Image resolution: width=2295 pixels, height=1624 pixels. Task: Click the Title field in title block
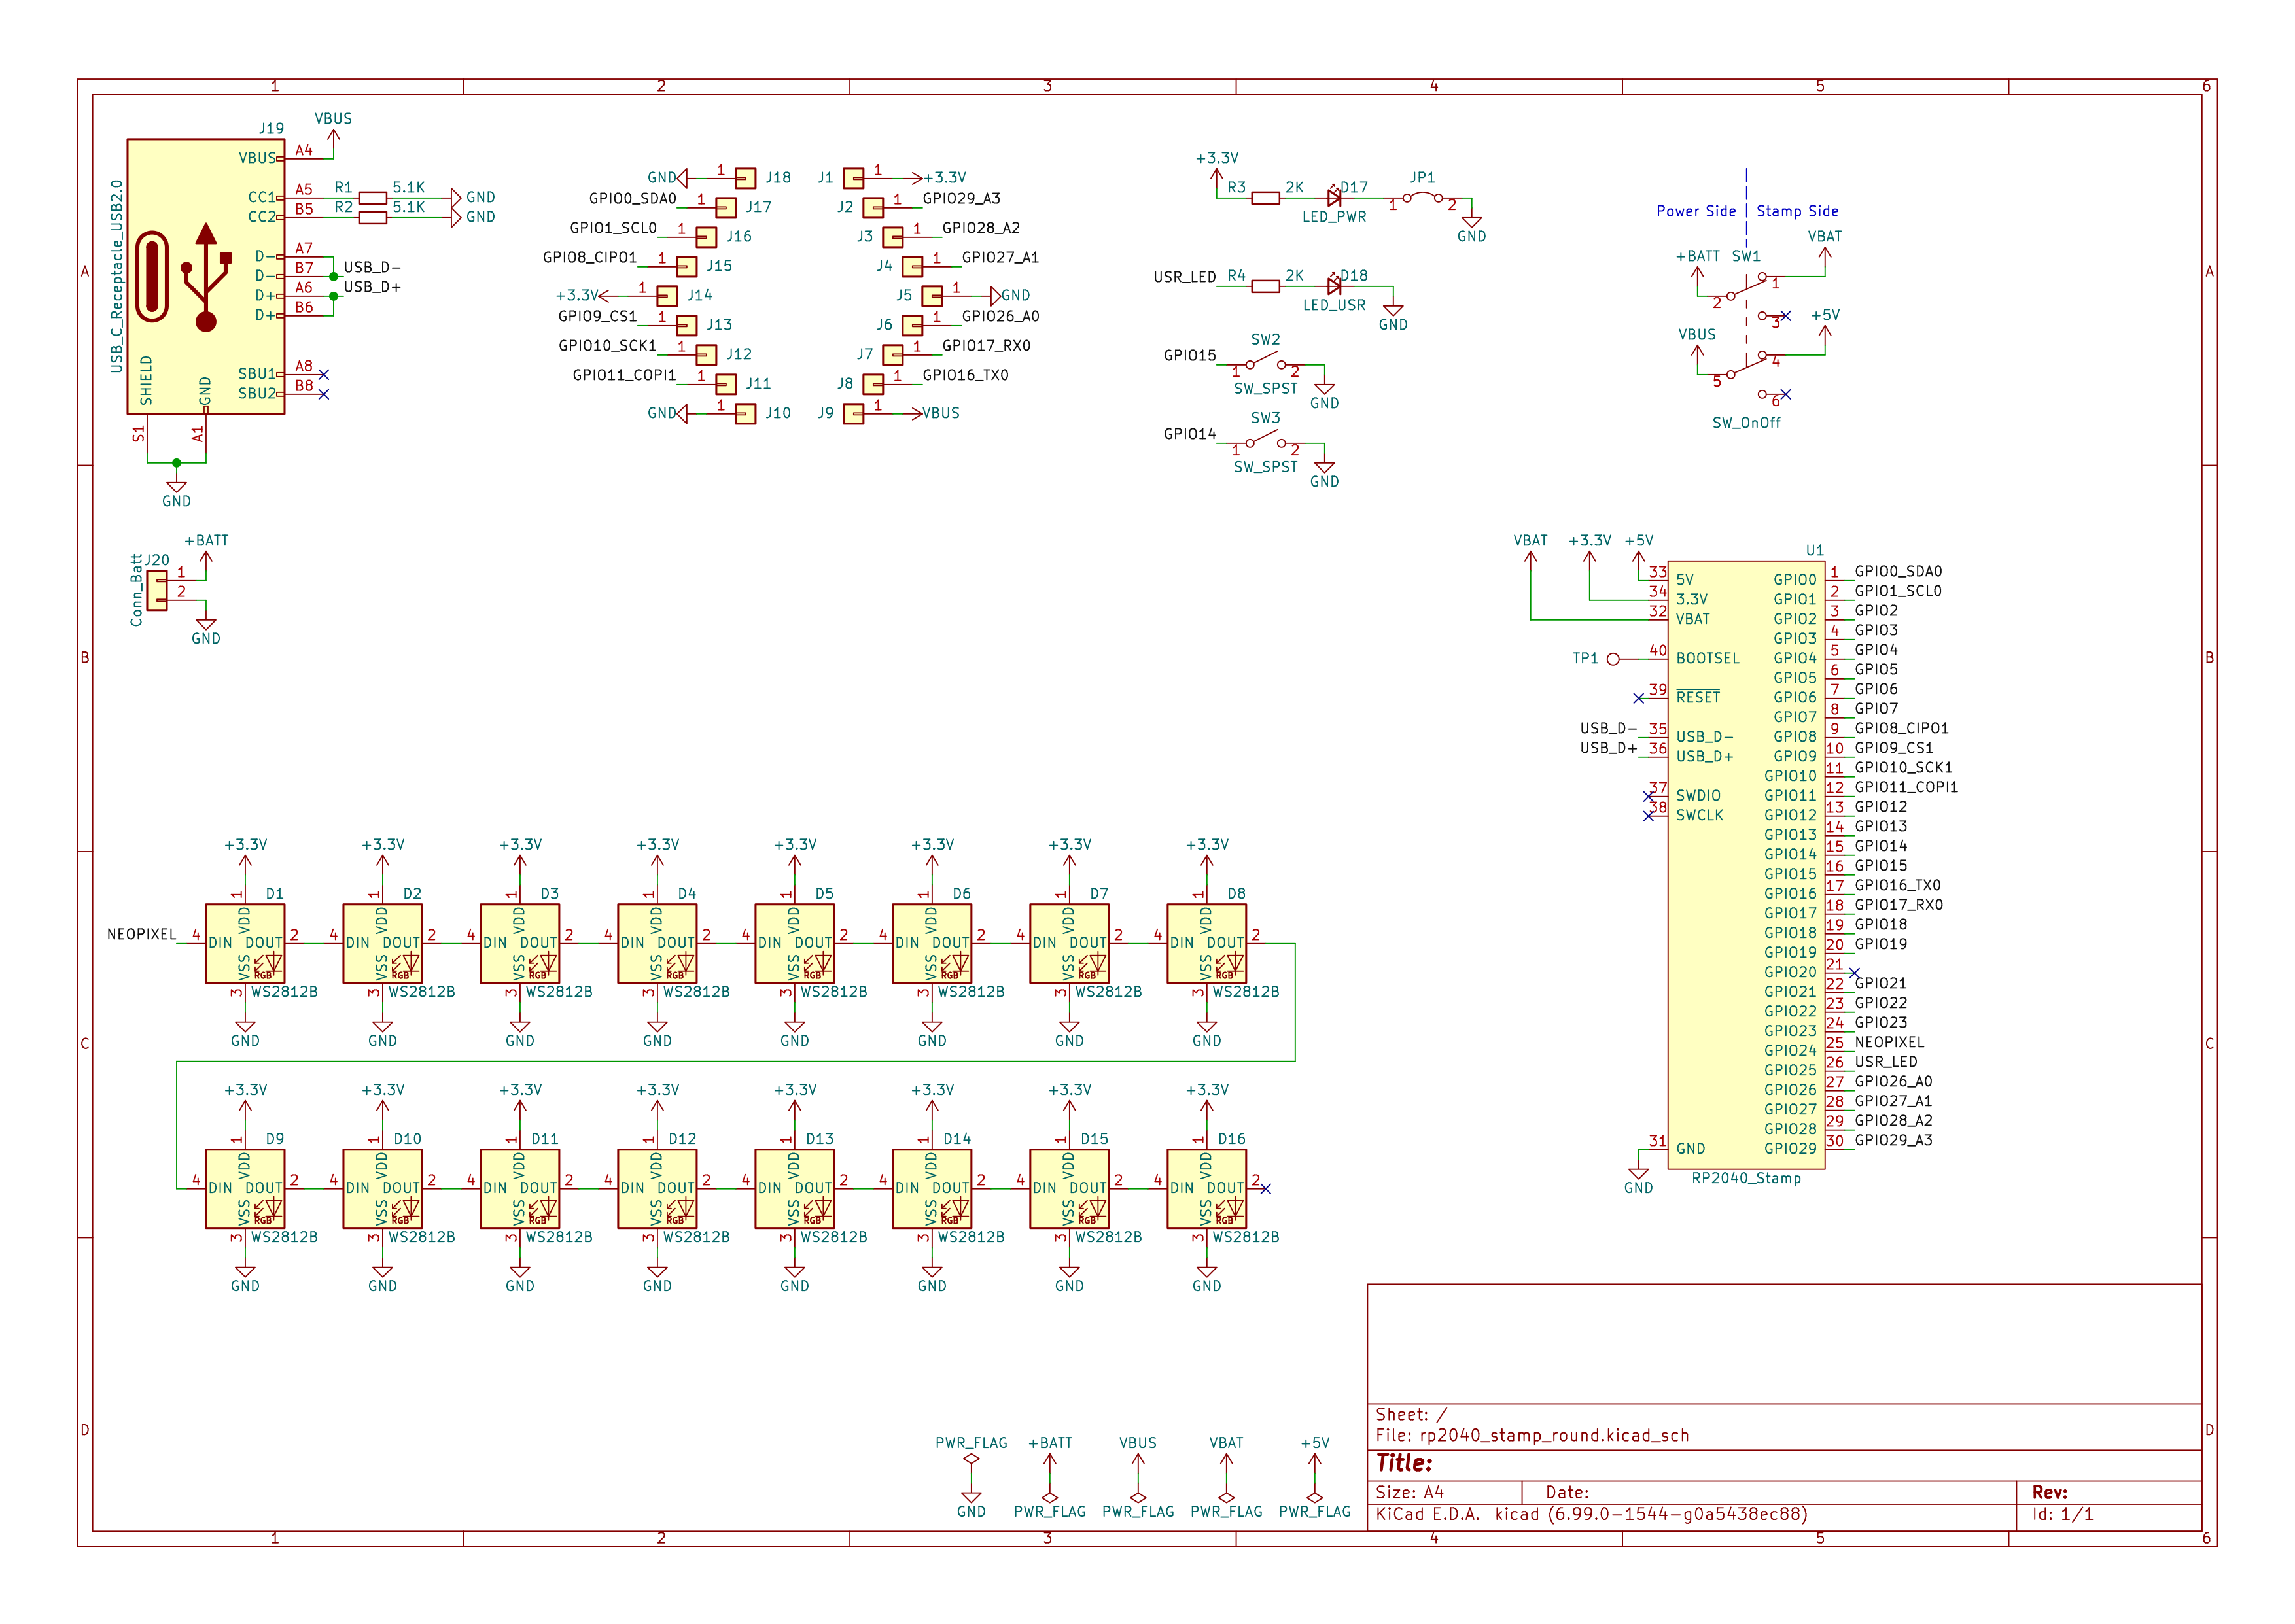coord(1404,1463)
